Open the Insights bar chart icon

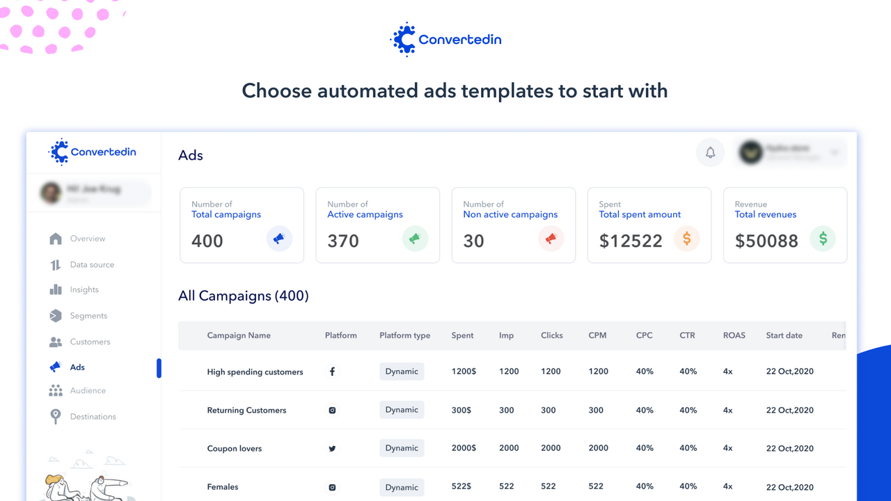pyautogui.click(x=56, y=289)
